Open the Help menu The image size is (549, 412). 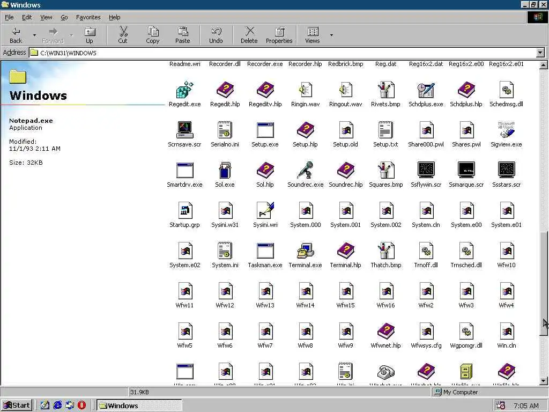click(114, 17)
